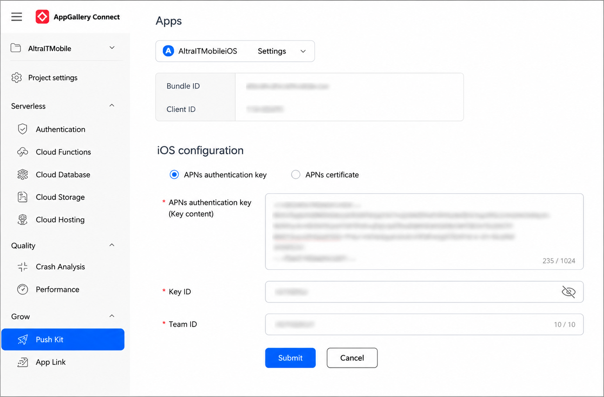
Task: Click the 10 / 10 character counter
Action: click(565, 324)
